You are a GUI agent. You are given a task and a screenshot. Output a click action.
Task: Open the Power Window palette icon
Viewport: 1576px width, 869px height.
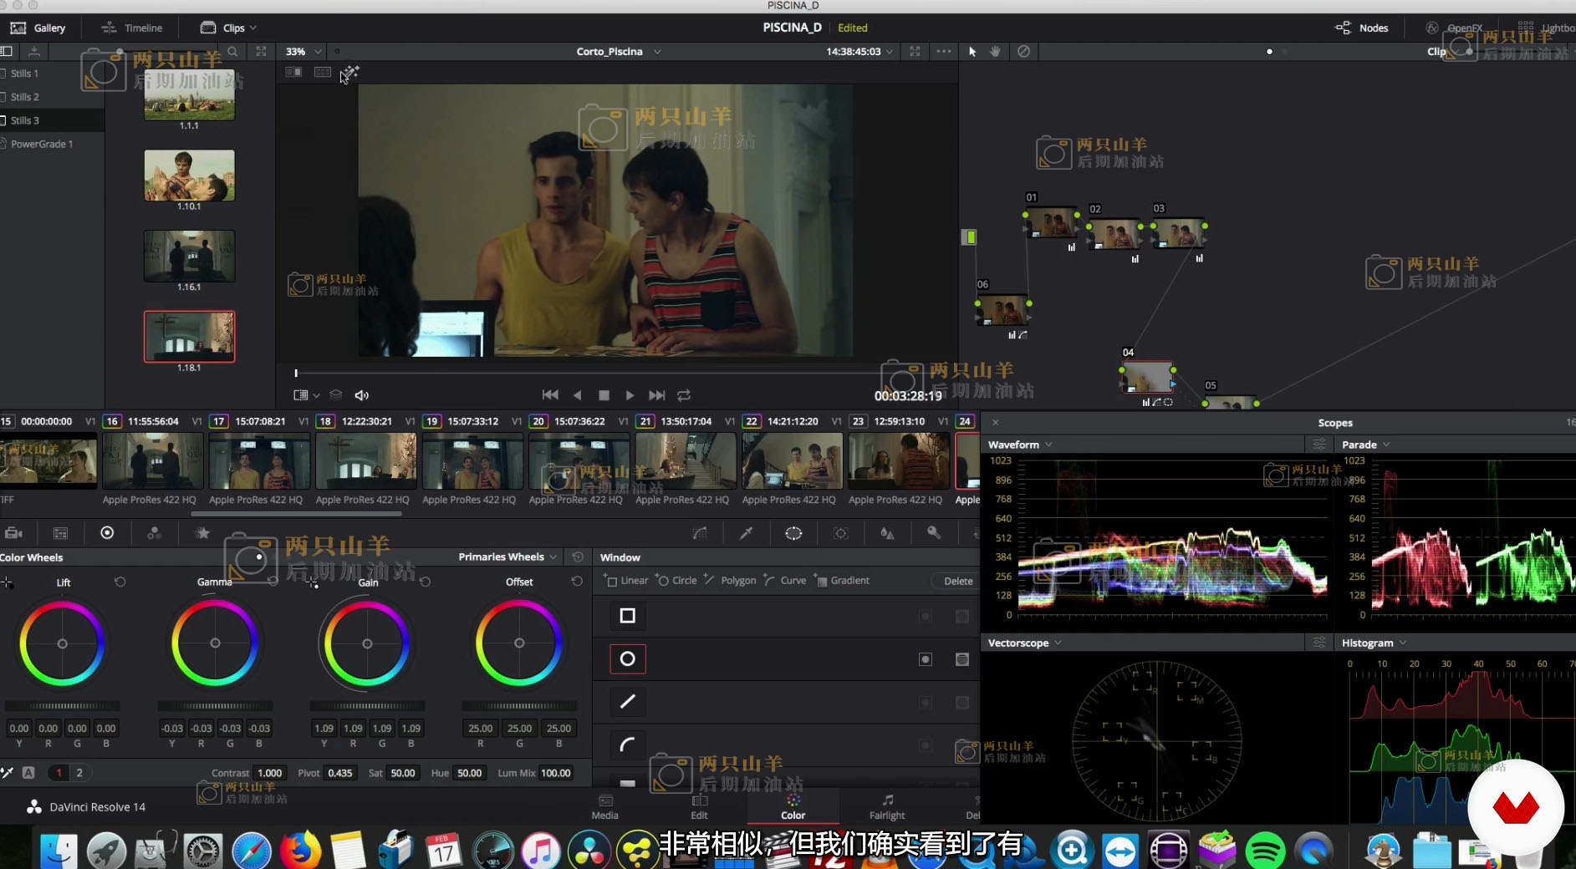(793, 533)
